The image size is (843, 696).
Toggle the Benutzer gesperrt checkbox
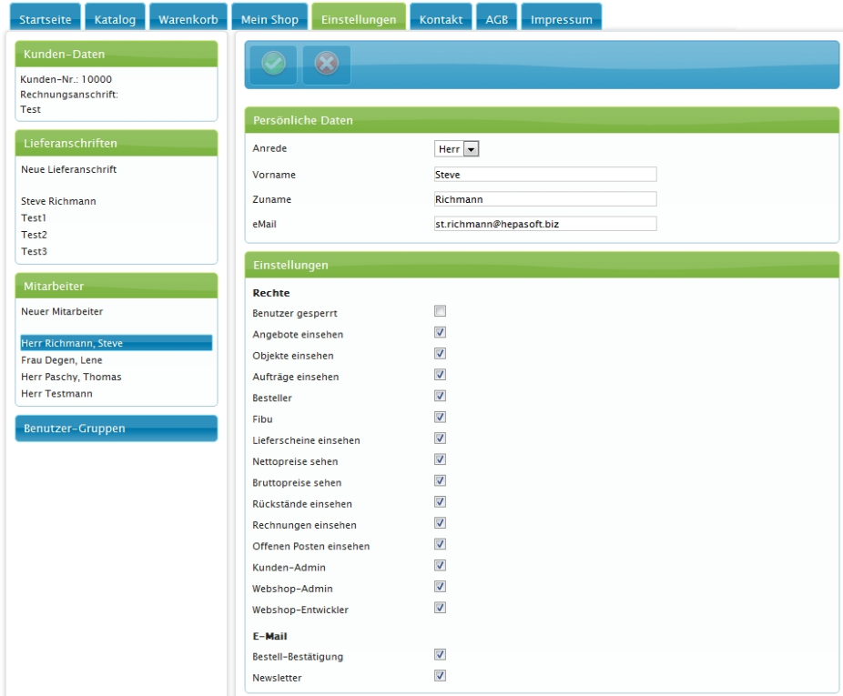pos(440,312)
